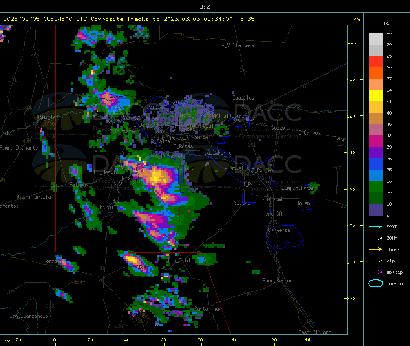This screenshot has width=410, height=346.
Task: Select the red 60 dBZ color swatch
Action: point(375,61)
